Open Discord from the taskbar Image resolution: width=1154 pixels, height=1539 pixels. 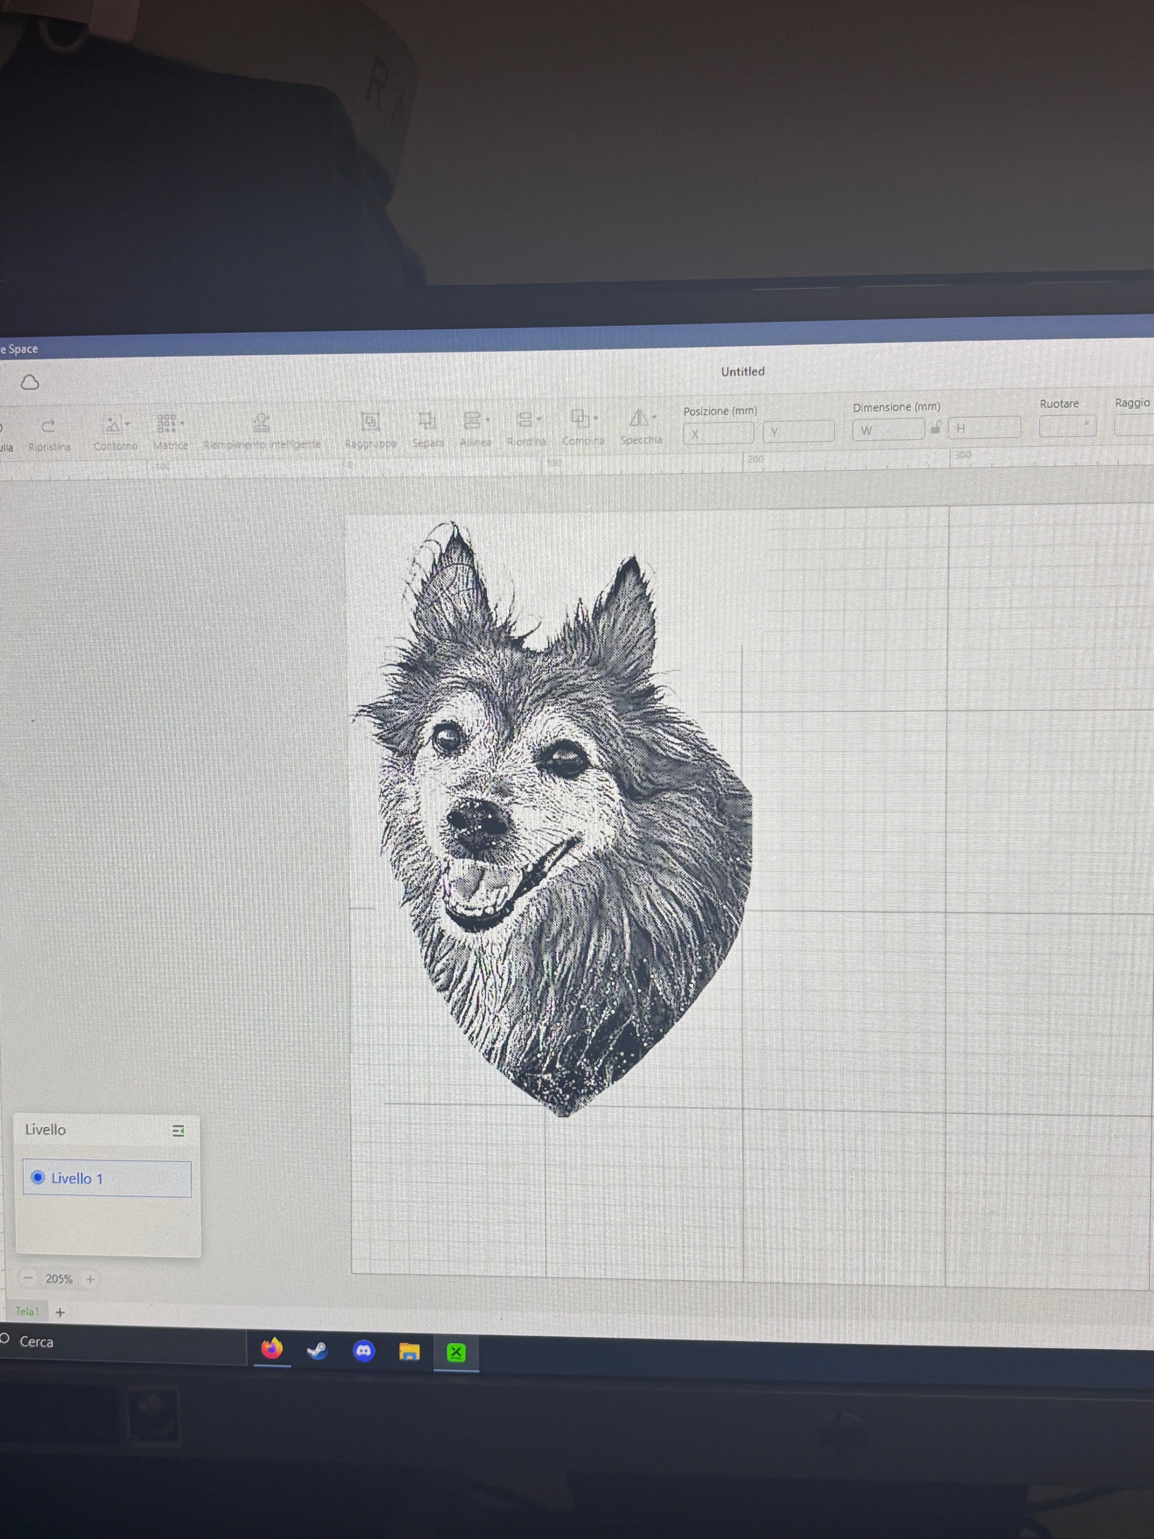(x=364, y=1351)
